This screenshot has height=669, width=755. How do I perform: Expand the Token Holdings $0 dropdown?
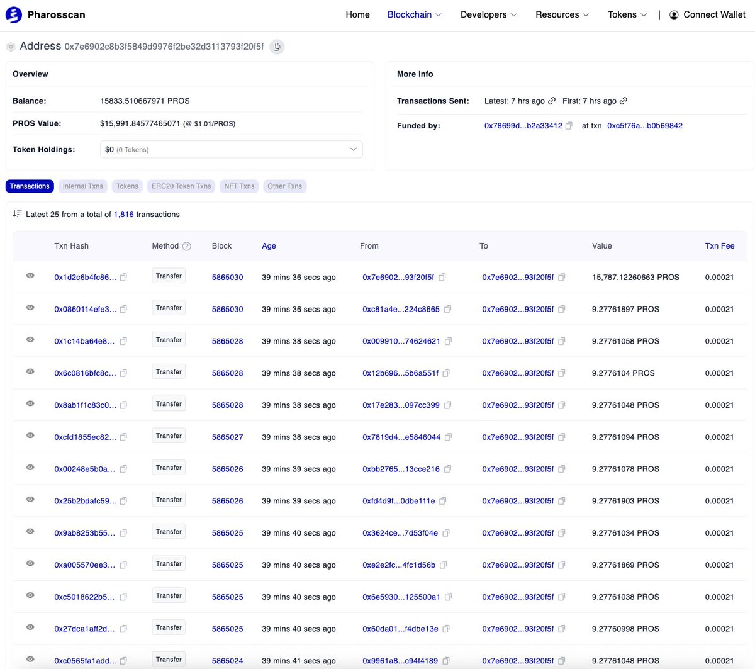pos(231,149)
